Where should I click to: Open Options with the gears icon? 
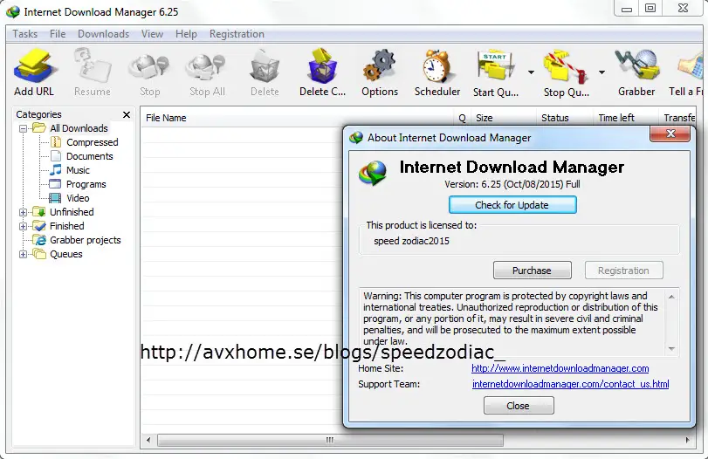pos(380,72)
